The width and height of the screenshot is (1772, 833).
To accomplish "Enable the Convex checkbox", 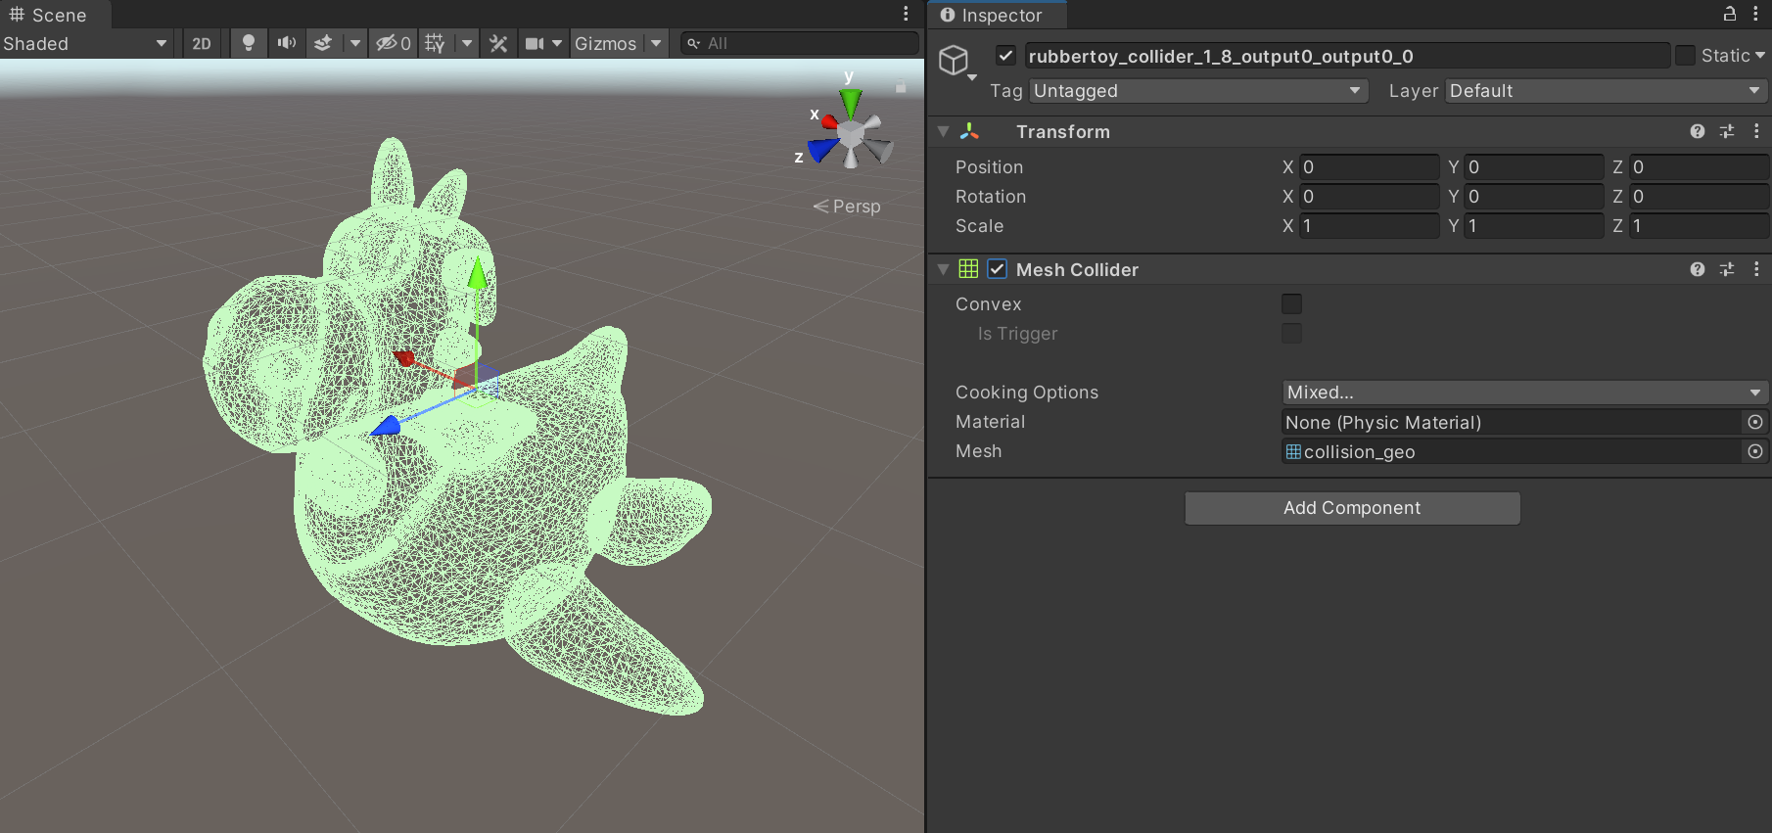I will point(1291,304).
